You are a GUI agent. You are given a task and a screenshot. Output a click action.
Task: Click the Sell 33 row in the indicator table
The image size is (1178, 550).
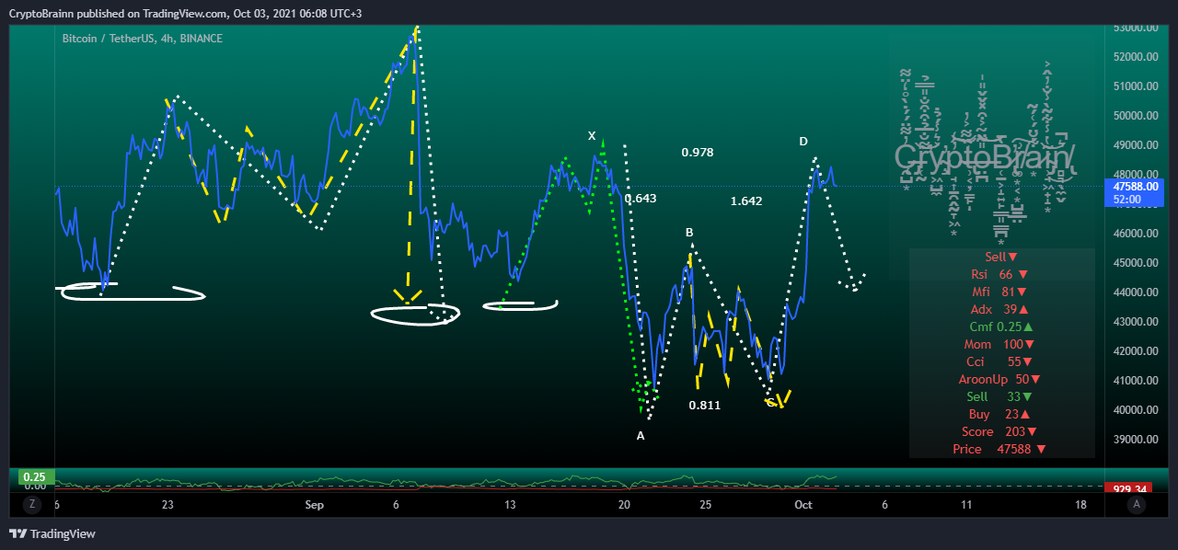coord(999,396)
